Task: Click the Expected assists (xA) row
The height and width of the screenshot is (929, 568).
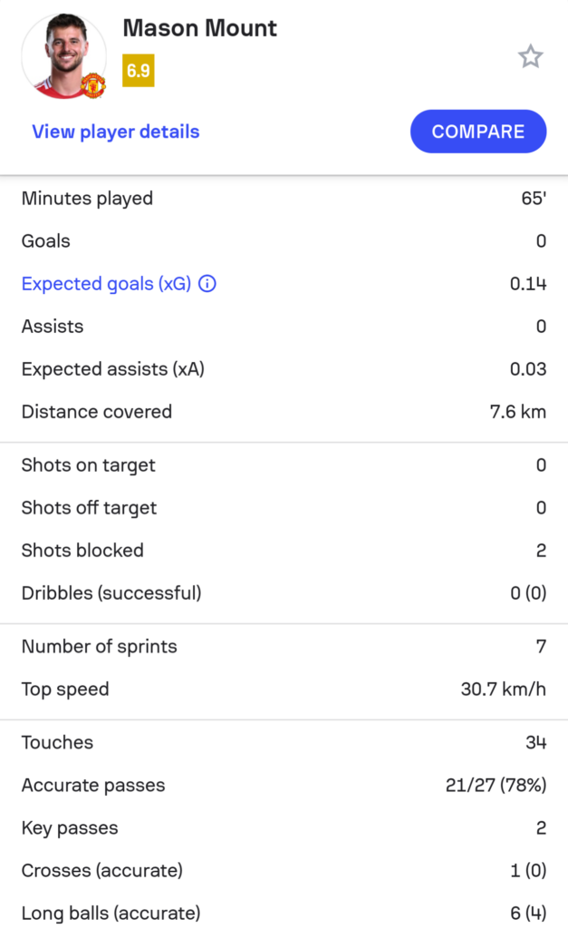Action: [x=284, y=369]
